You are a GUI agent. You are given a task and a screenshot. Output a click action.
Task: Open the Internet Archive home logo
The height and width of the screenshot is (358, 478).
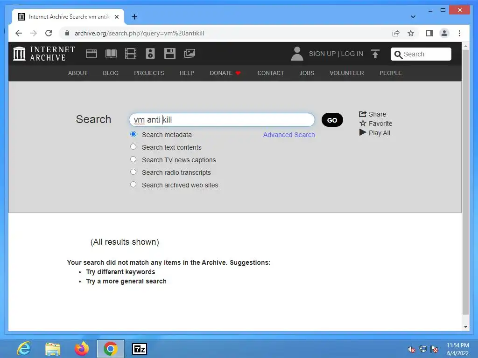click(44, 54)
